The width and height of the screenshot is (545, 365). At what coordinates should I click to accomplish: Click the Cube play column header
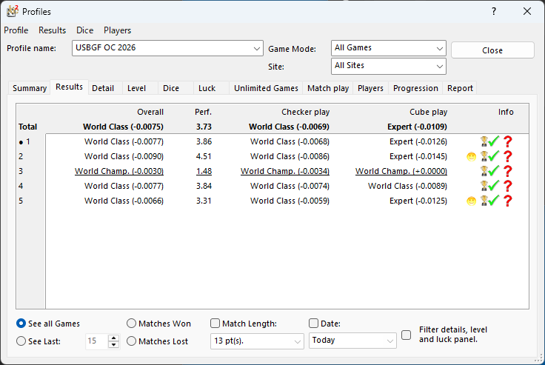coord(428,112)
